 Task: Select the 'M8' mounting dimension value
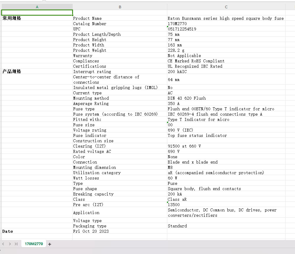(x=226, y=167)
